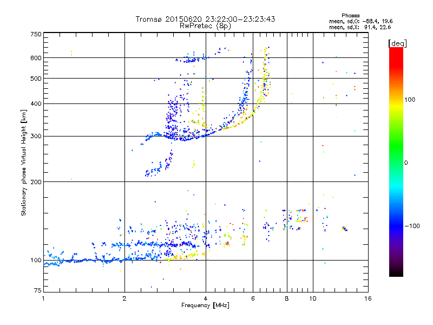Click the x-axis tick label '2'
433x325 pixels.
[x=124, y=299]
